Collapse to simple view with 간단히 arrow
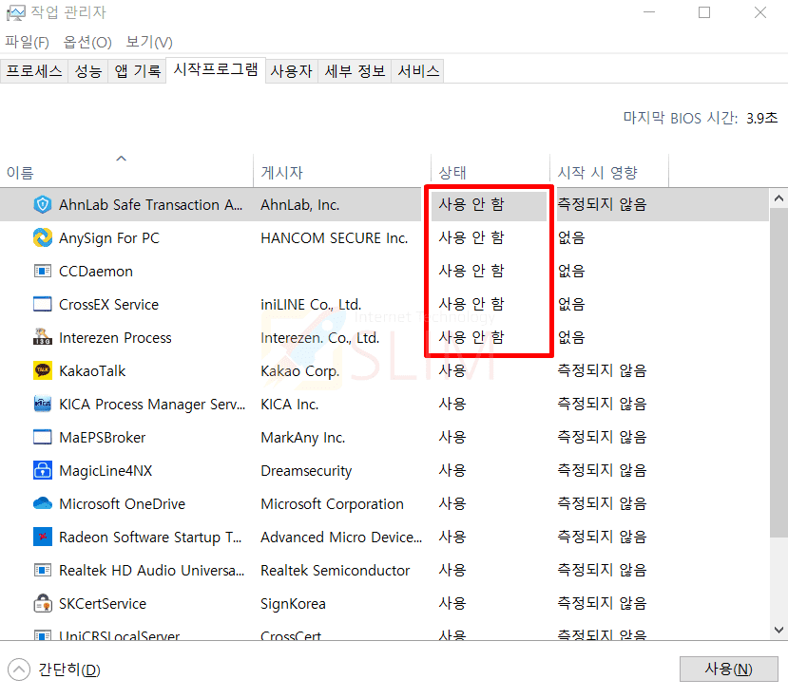788x698 pixels. 19,670
